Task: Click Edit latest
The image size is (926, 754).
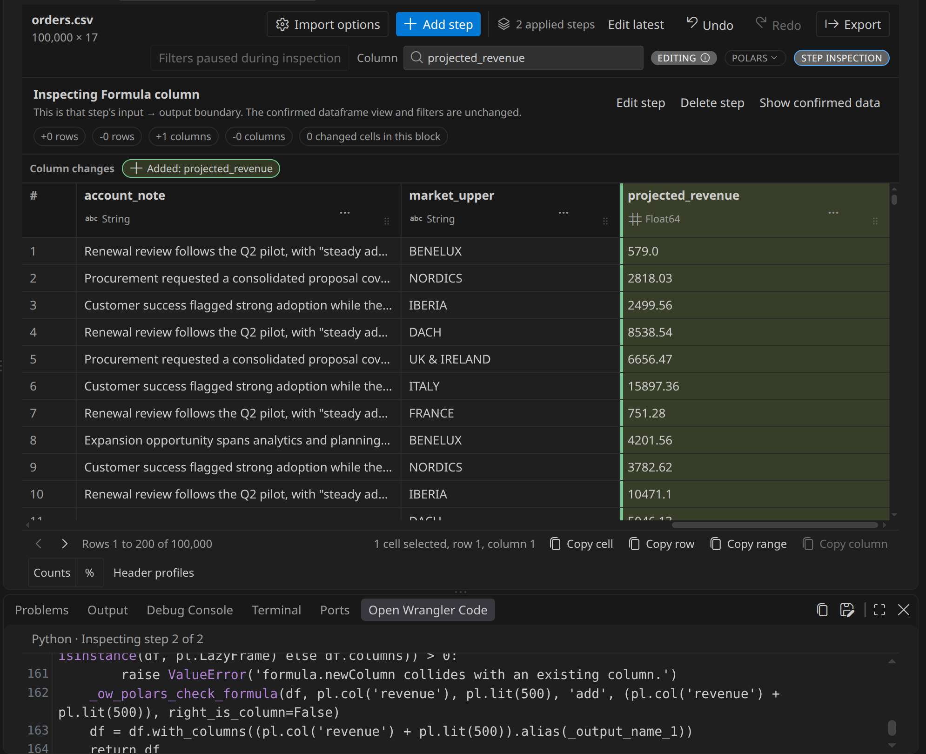Action: pos(636,25)
